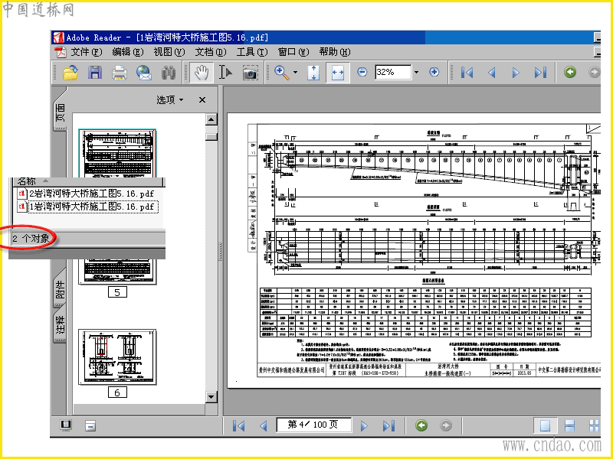Email the PDF with the globe envelope icon
The width and height of the screenshot is (613, 459).
(144, 73)
